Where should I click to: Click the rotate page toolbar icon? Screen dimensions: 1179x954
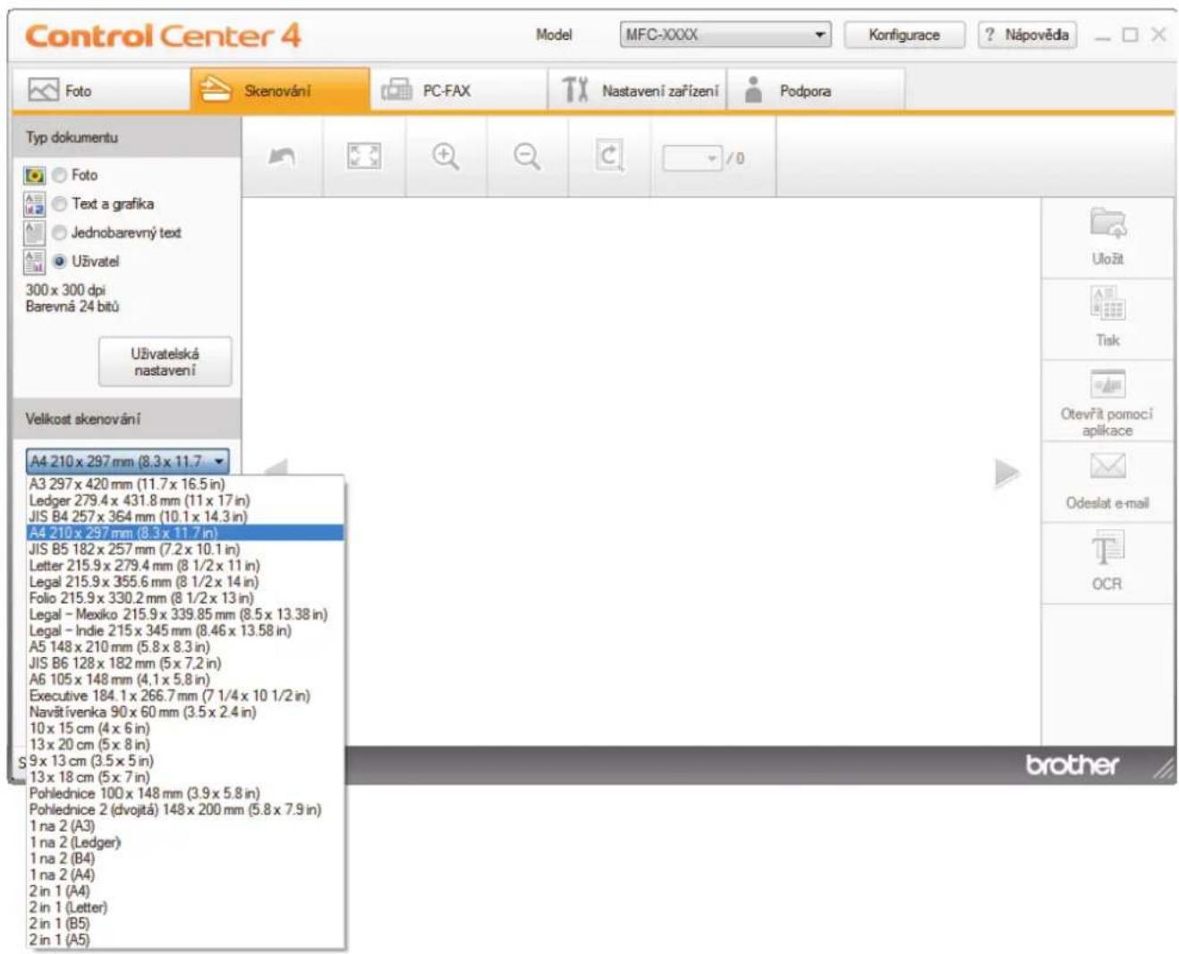(x=609, y=156)
